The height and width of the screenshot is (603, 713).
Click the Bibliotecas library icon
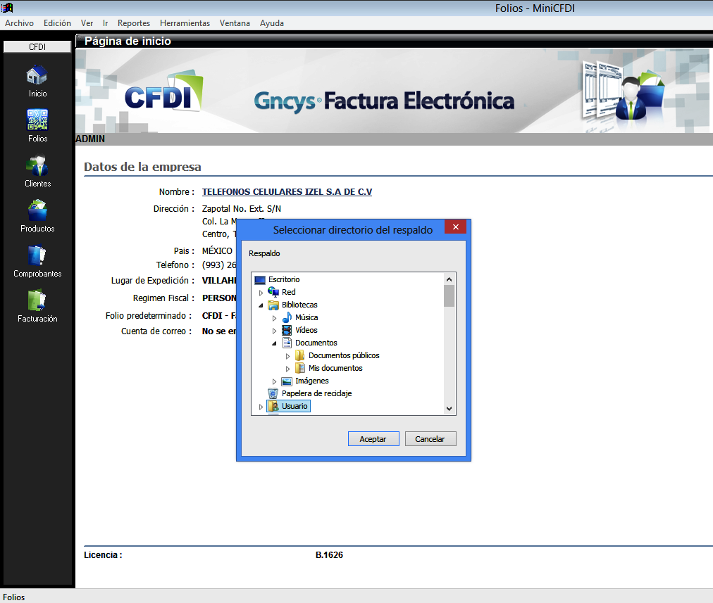click(x=273, y=305)
